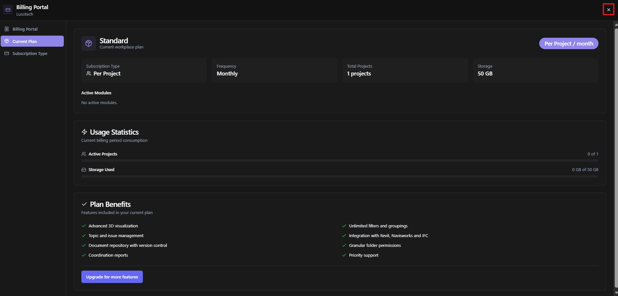618x296 pixels.
Task: Click the '0 of 1' usage value
Action: [593, 154]
